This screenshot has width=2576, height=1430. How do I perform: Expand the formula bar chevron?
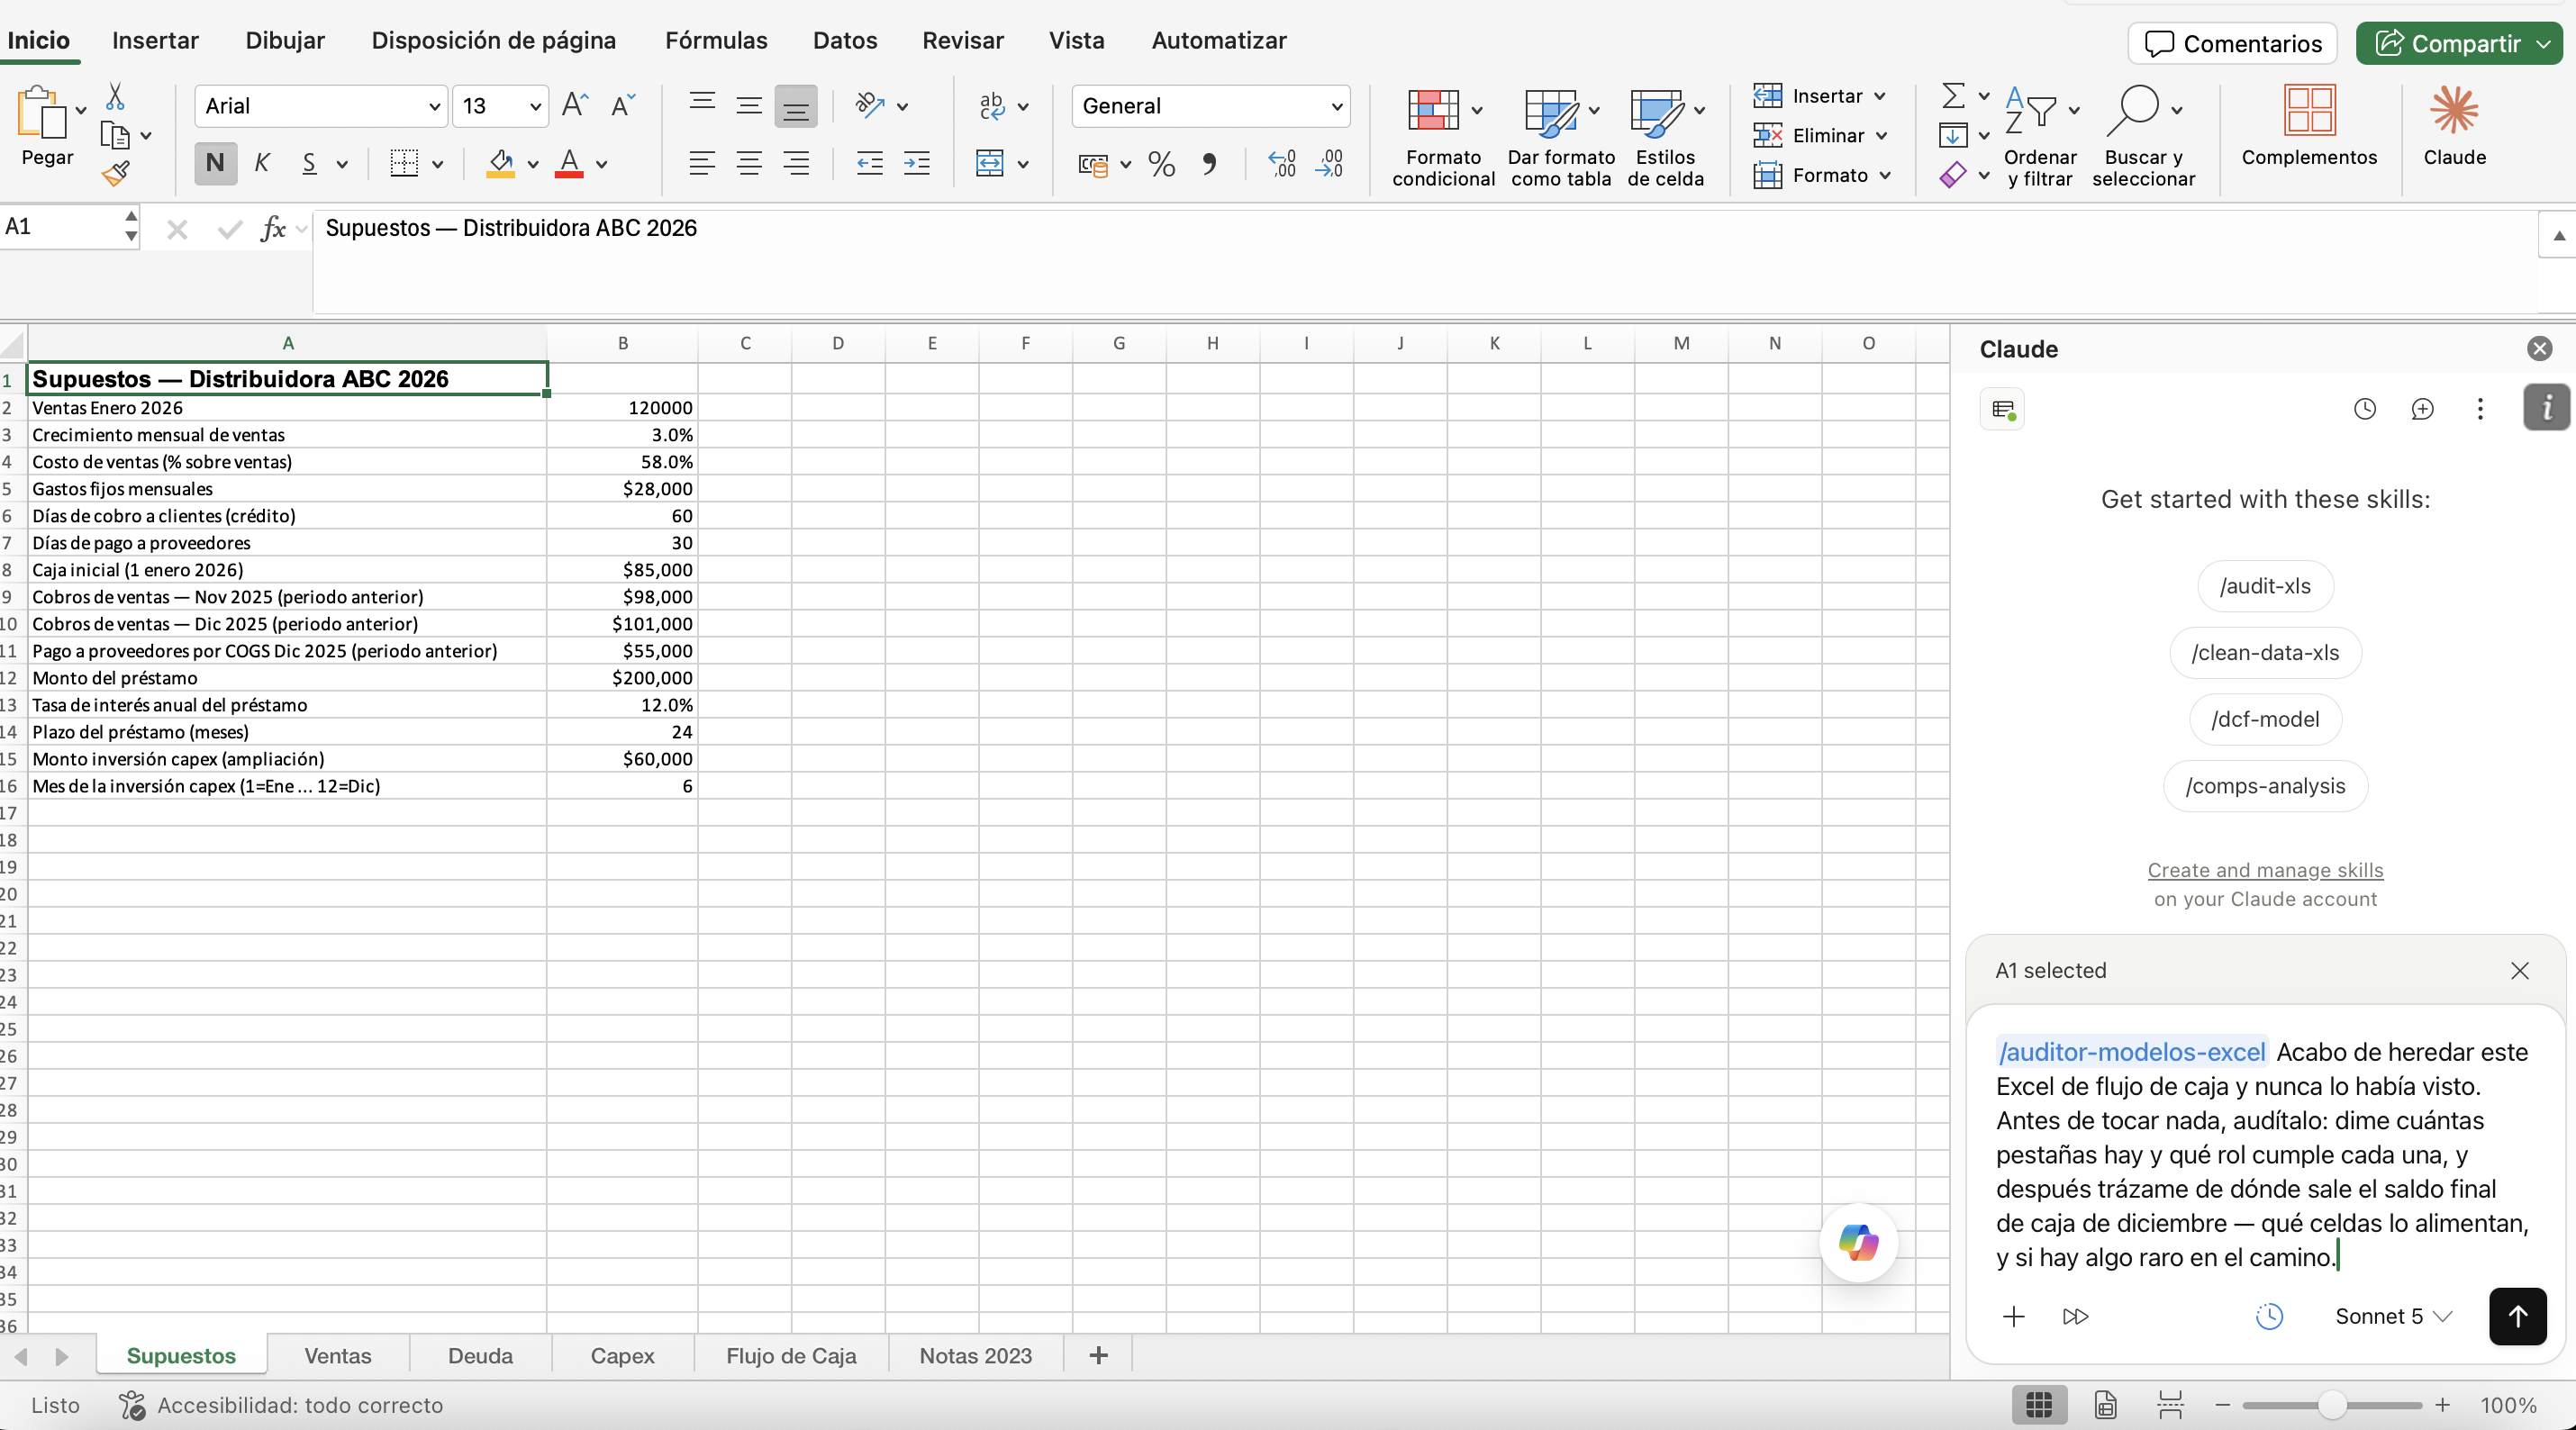click(2558, 235)
